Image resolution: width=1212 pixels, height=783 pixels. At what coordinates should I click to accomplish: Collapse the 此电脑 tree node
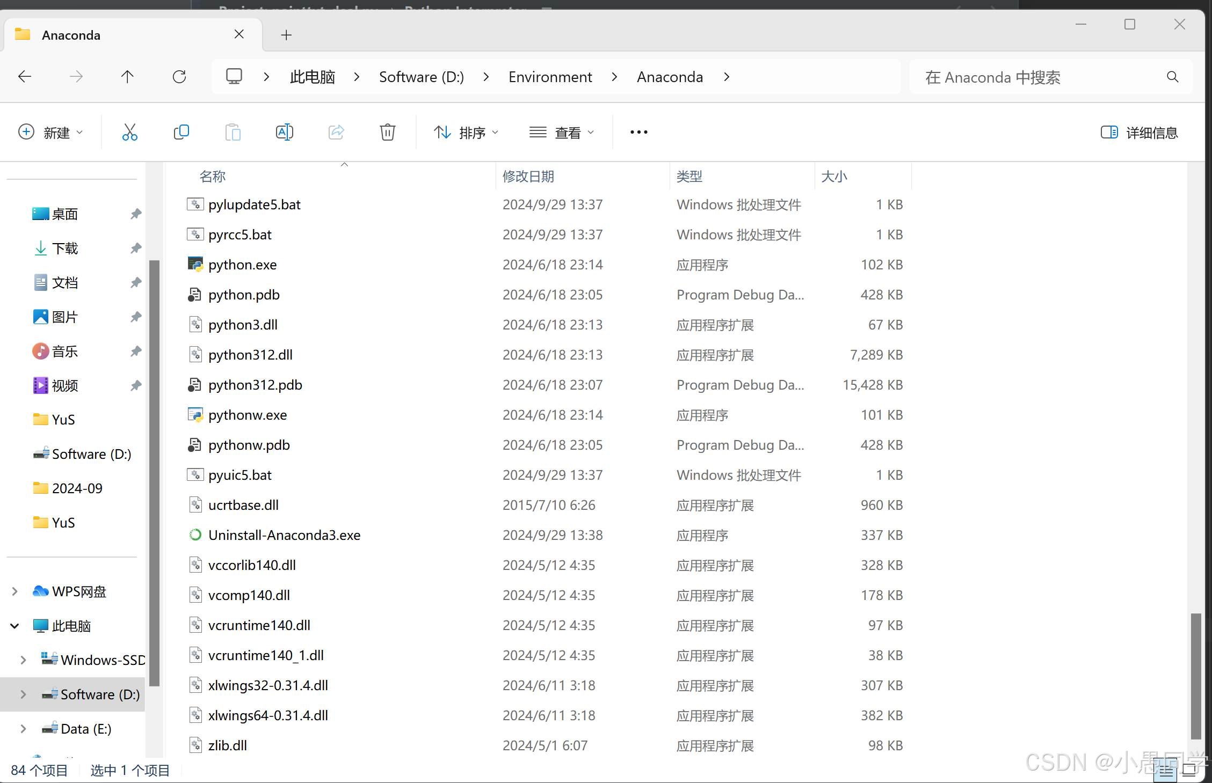click(15, 626)
